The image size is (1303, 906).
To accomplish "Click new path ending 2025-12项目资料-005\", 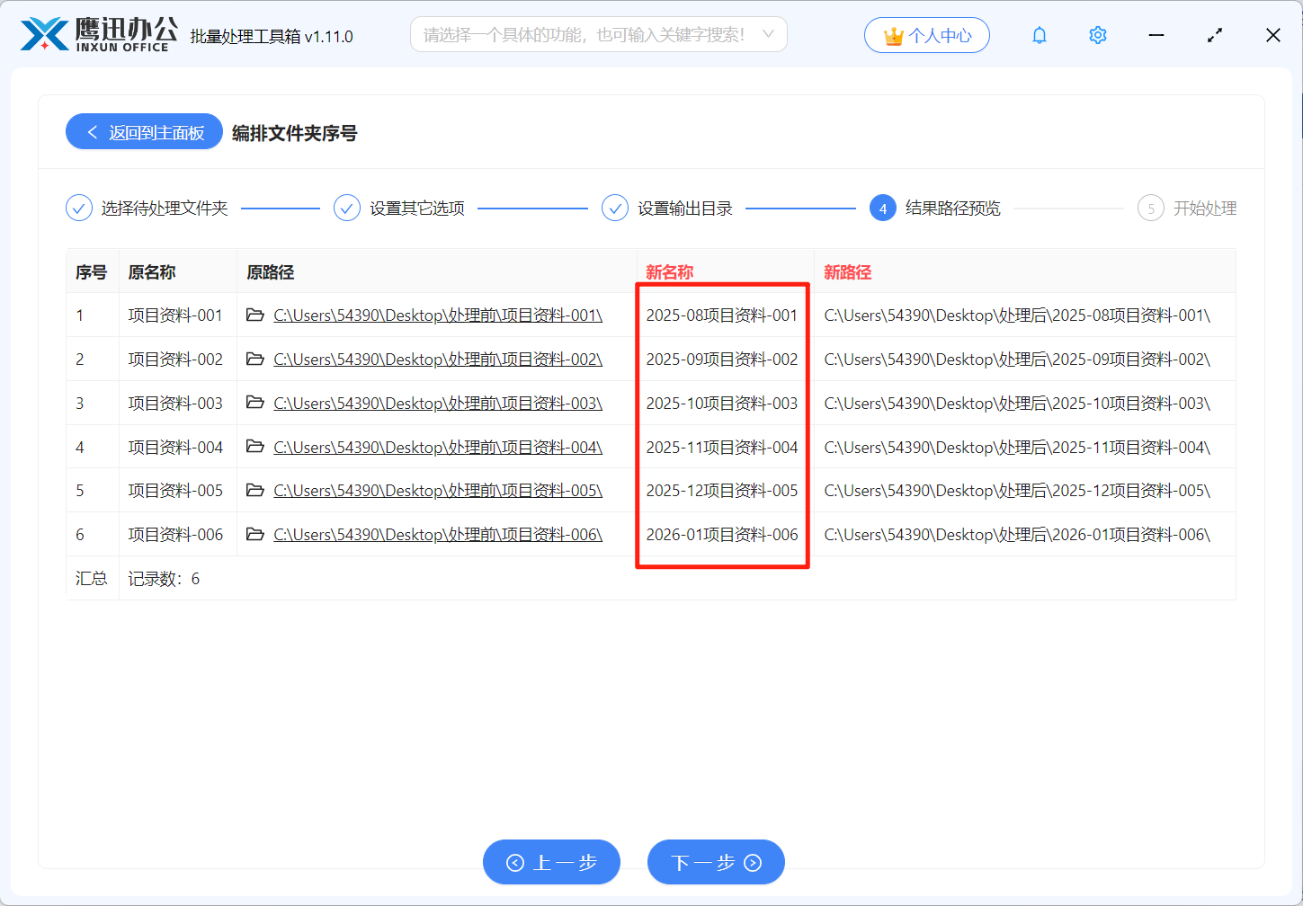I will click(x=1017, y=491).
